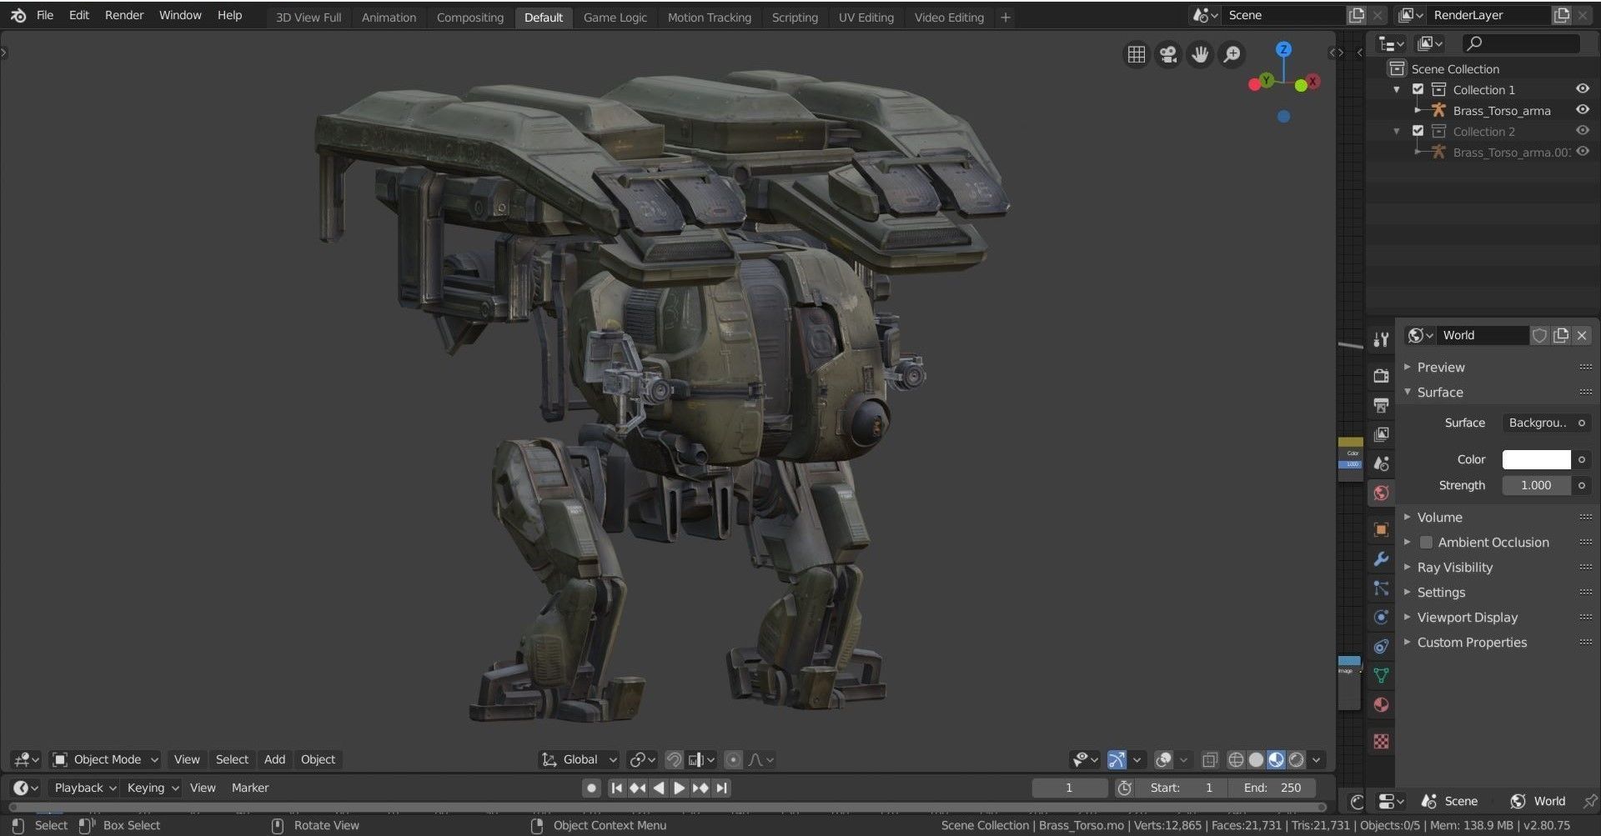The height and width of the screenshot is (836, 1601).
Task: Toggle visibility eye of Collection 1
Action: tap(1582, 89)
